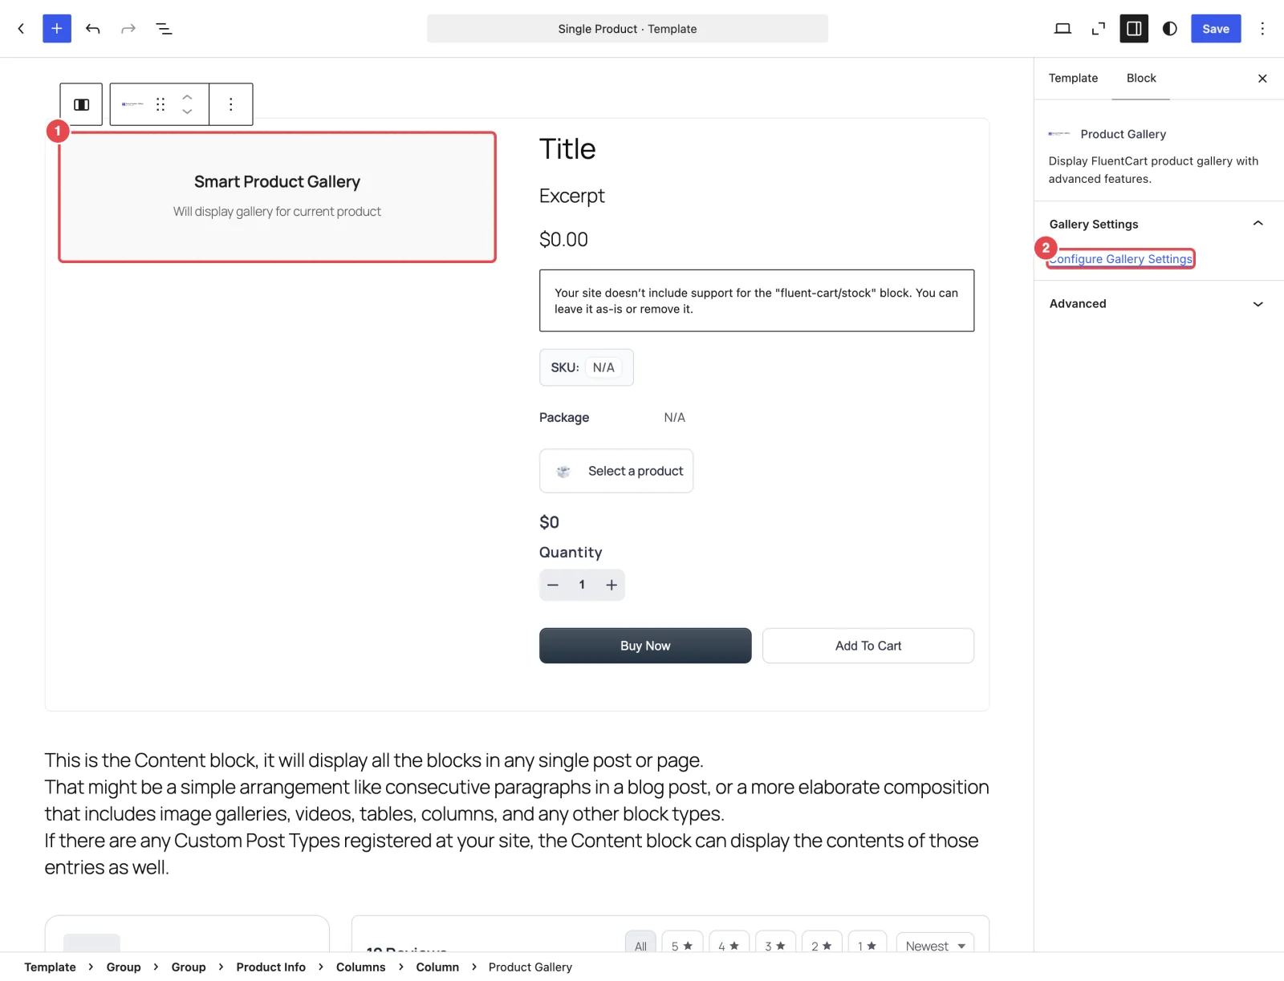Screen dimensions: 1284x981
Task: Select the Smart Product Gallery placeholder block
Action: (x=278, y=197)
